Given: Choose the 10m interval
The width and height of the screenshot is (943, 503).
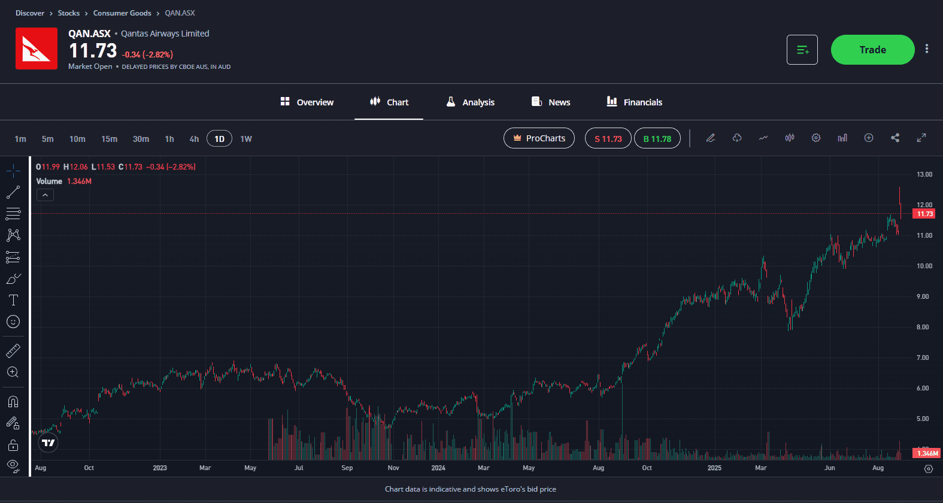Looking at the screenshot, I should (x=77, y=139).
